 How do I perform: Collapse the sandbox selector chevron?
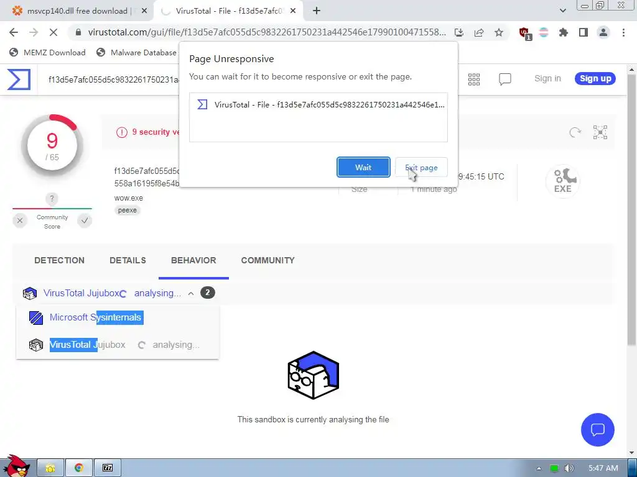191,293
